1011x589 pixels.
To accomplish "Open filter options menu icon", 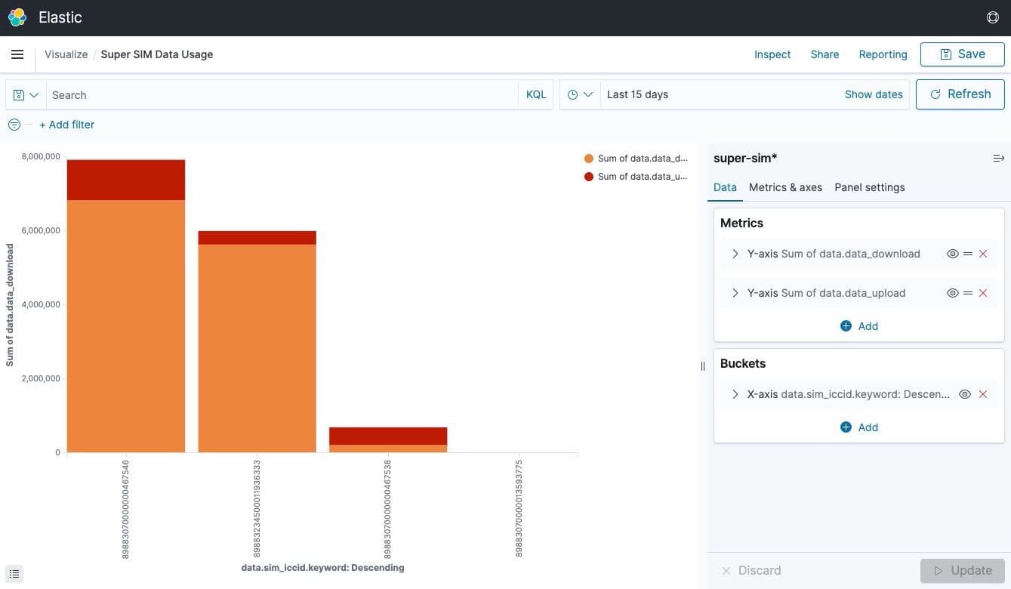I will pos(14,125).
